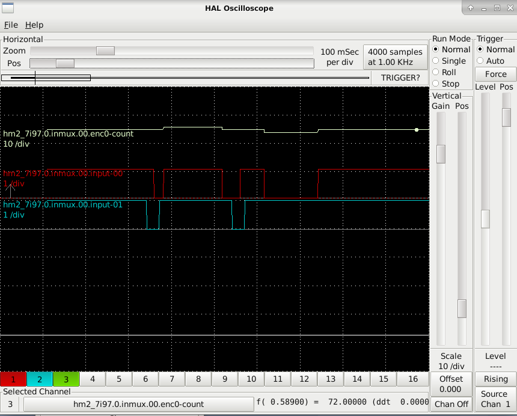
Task: Click the 4000 samples at 1.00 KHz button
Action: [395, 57]
